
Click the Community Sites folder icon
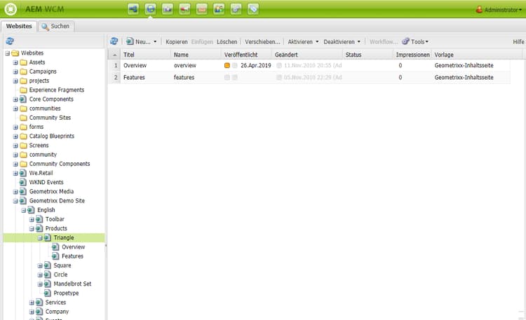23,118
